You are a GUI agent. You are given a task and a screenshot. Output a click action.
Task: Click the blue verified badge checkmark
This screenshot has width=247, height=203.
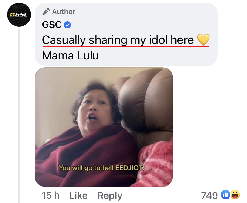click(67, 25)
